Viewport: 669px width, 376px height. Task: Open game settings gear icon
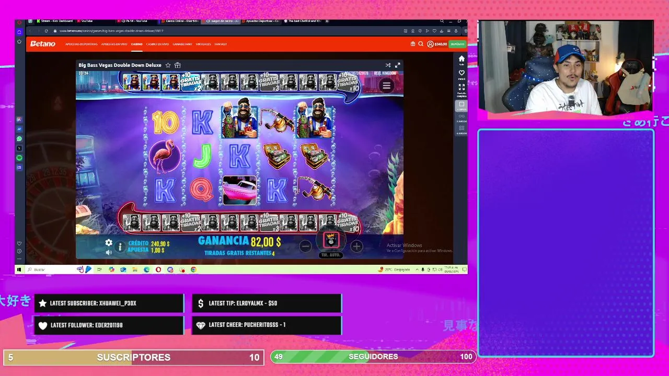[x=109, y=243]
